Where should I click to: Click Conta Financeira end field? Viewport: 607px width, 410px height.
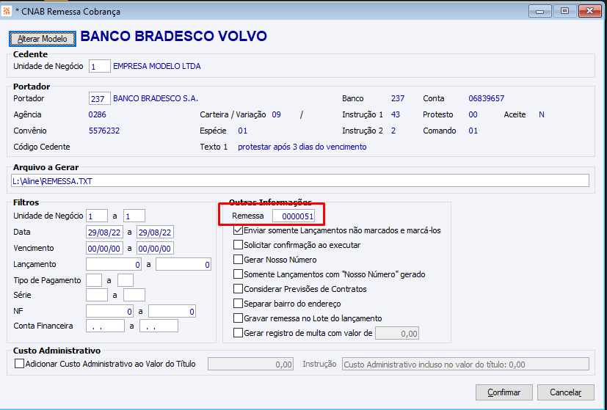tap(159, 326)
